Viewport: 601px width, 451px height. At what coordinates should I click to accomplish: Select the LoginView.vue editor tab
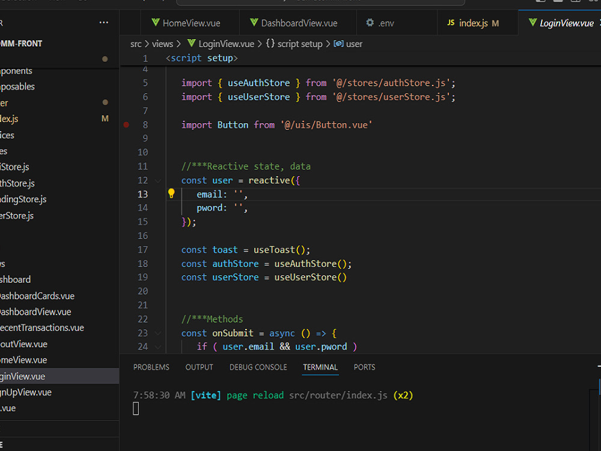(560, 23)
